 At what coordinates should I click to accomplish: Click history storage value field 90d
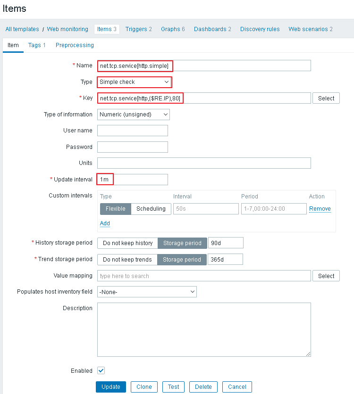(226, 243)
